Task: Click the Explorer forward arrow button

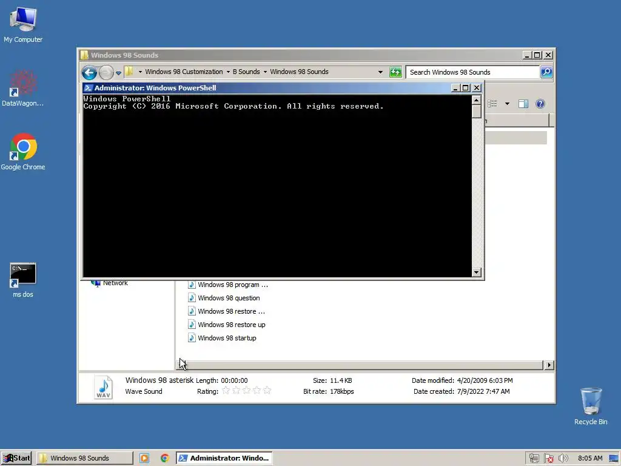Action: coord(106,73)
